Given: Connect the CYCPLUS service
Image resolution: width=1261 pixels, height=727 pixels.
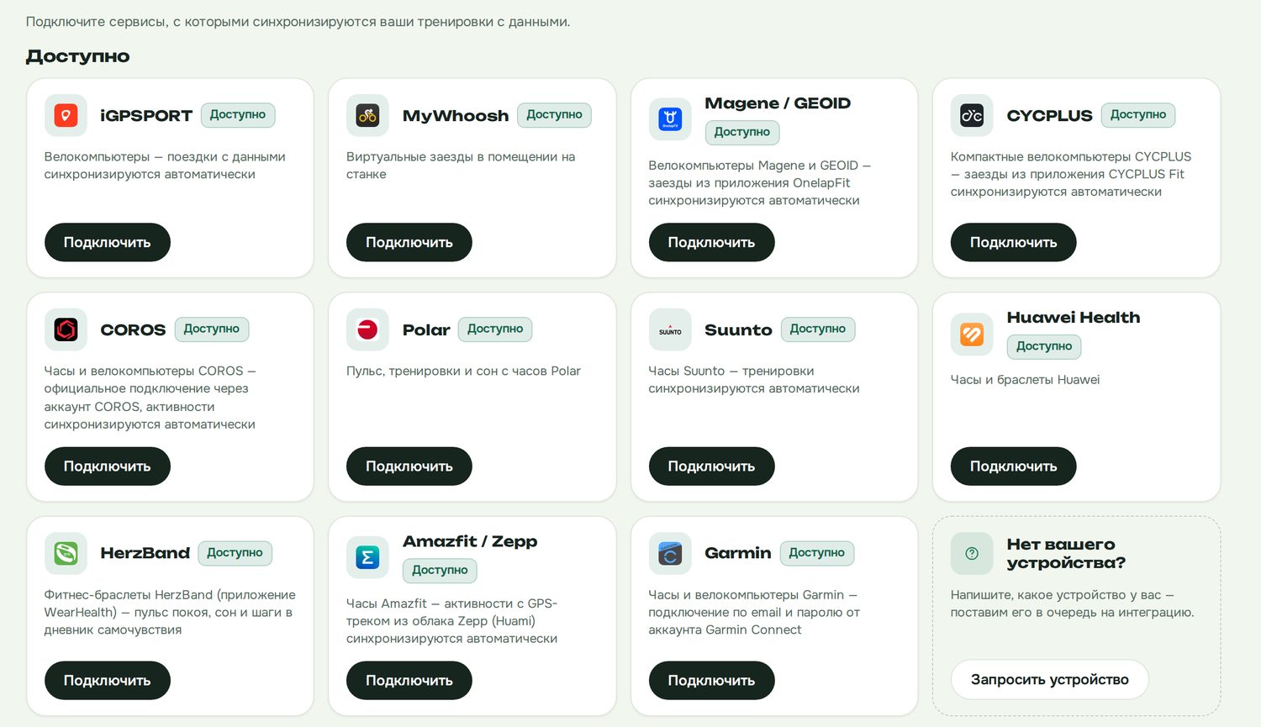Looking at the screenshot, I should tap(1014, 242).
